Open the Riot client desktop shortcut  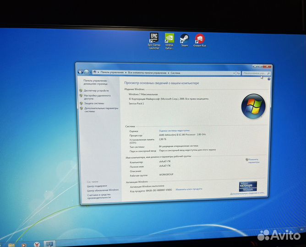200,41
